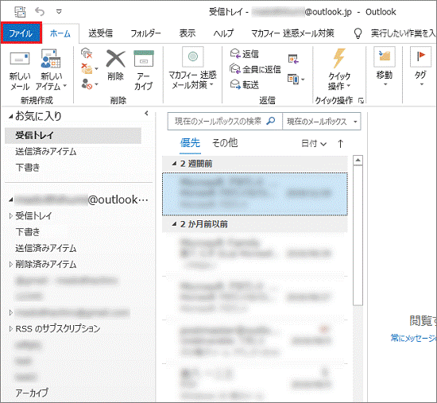This screenshot has width=437, height=403.
Task: Open the 現在のメールボックス scope dropdown
Action: 322,122
